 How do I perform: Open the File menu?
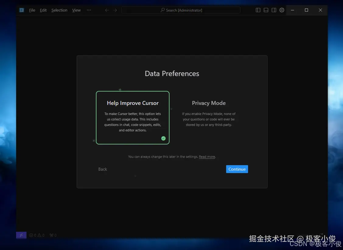point(32,10)
